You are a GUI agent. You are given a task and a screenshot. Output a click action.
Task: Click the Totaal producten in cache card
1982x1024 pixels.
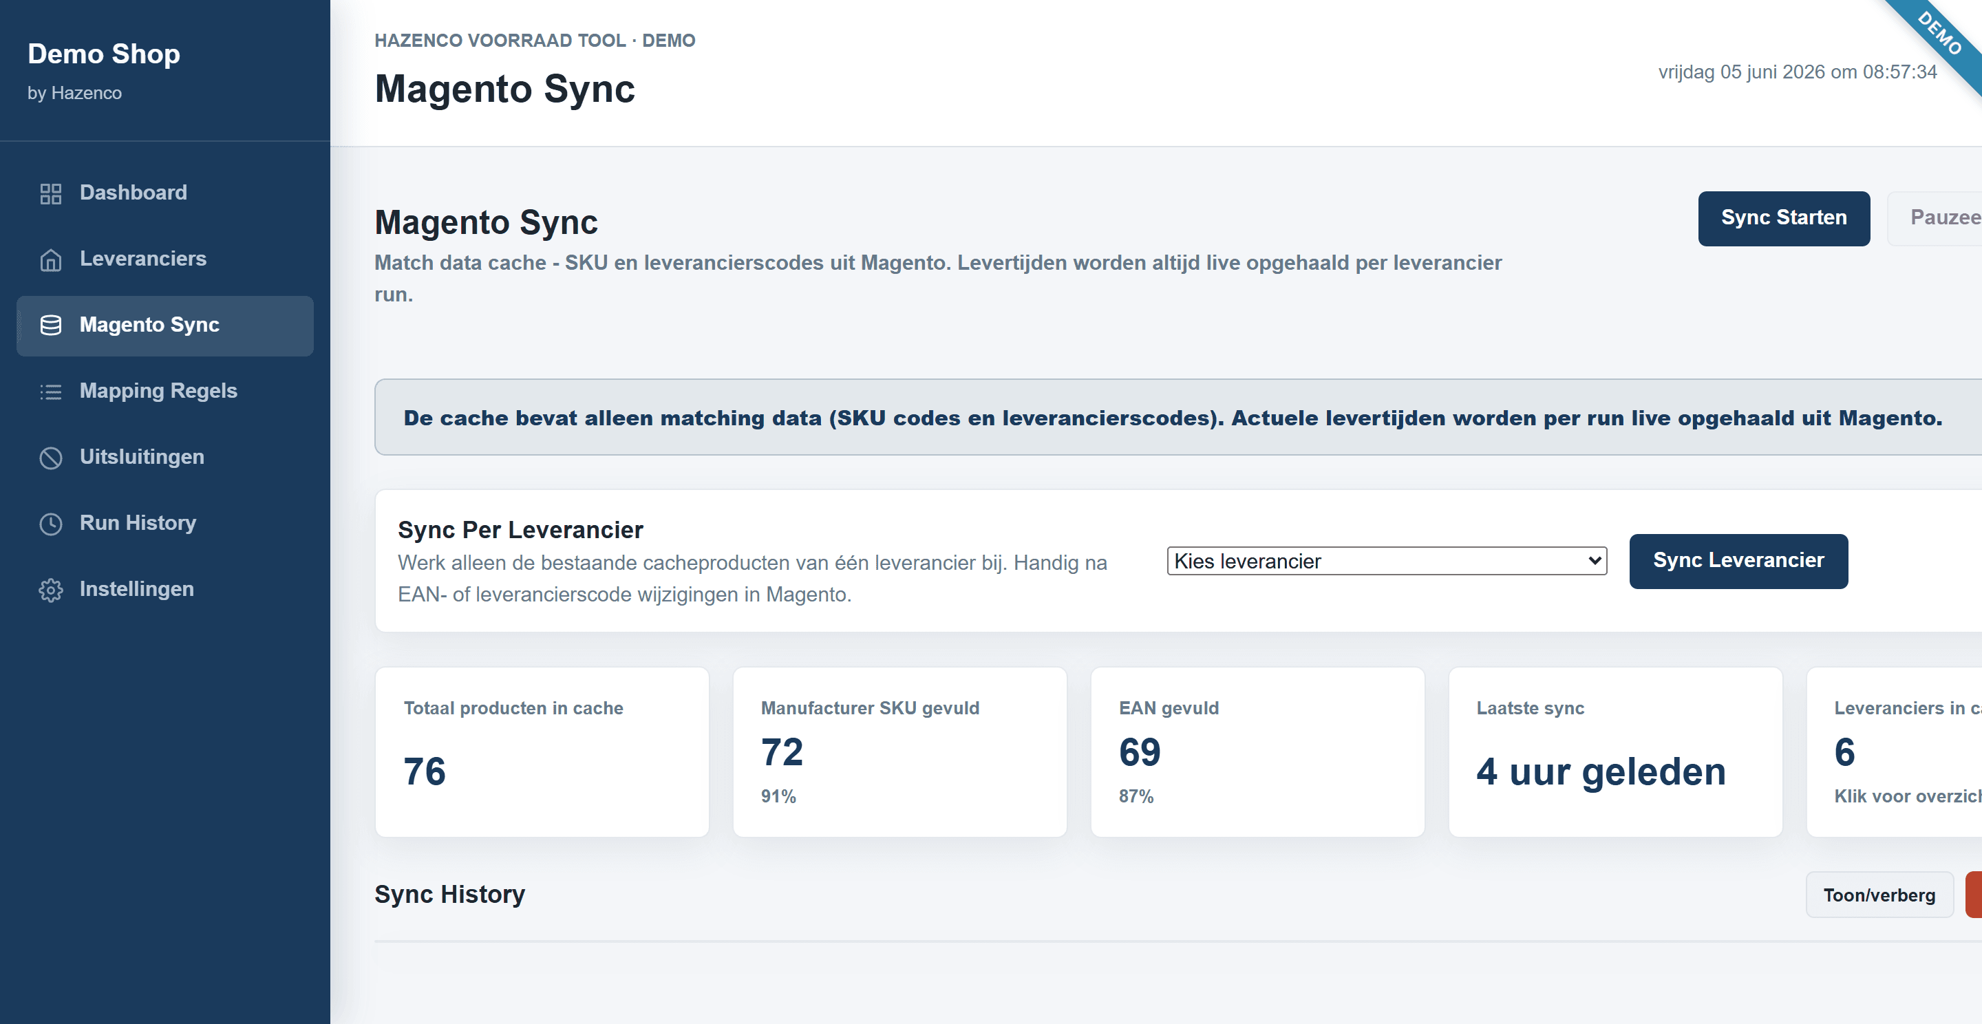tap(542, 751)
